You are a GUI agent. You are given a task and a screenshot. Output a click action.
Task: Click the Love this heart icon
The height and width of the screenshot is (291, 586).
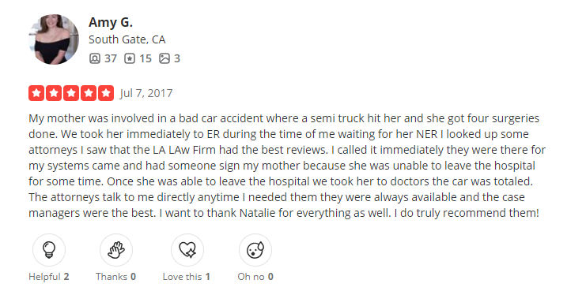(x=187, y=250)
